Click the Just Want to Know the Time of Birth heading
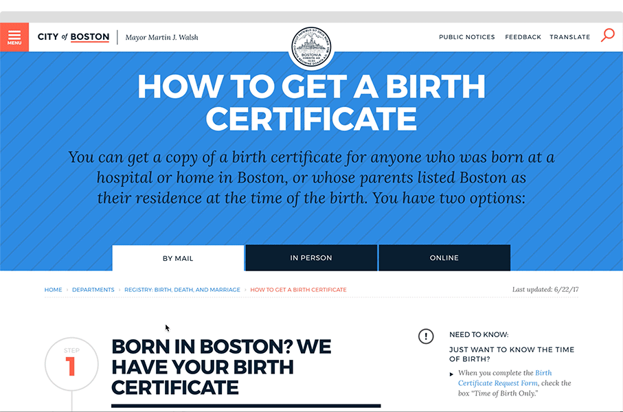 tap(512, 354)
